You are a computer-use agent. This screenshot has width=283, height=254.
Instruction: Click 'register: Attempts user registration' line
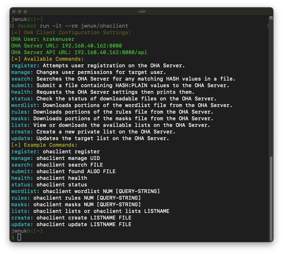pyautogui.click(x=98, y=66)
